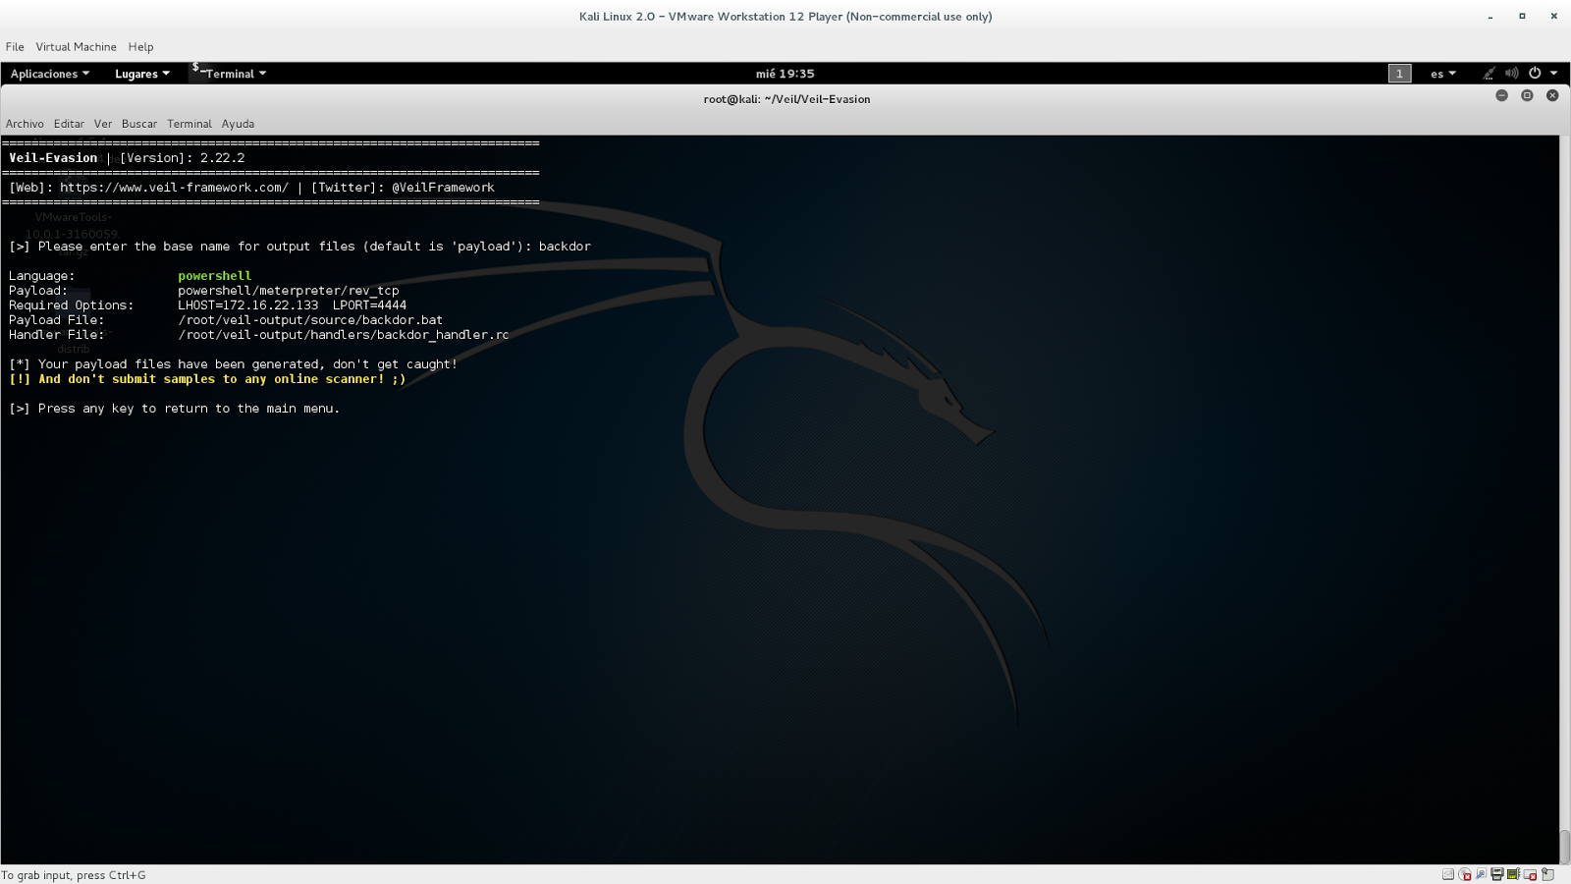Open the Ver menu in the terminal
The width and height of the screenshot is (1571, 884).
tap(103, 124)
